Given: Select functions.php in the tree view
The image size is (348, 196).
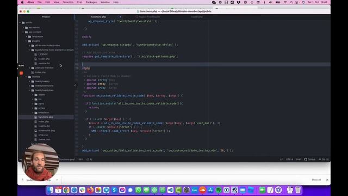Looking at the screenshot, I should (x=46, y=117).
